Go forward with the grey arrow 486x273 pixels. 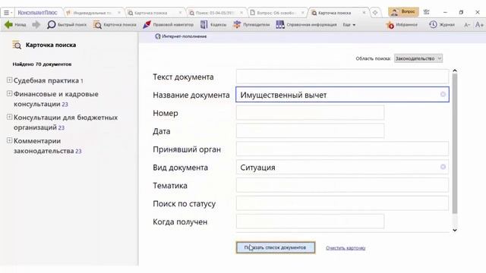[x=36, y=24]
